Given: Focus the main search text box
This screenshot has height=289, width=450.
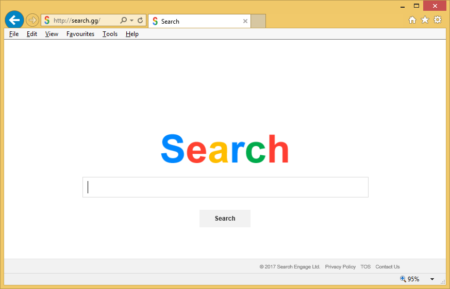Looking at the screenshot, I should click(225, 187).
